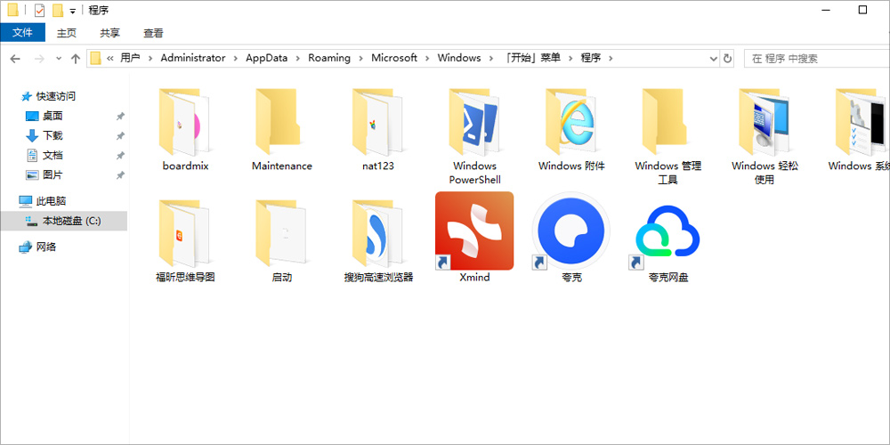Unpin 下载 using its pin icon
Viewport: 890px width, 445px height.
tap(120, 136)
